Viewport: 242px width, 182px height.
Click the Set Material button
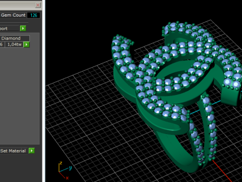pos(14,151)
